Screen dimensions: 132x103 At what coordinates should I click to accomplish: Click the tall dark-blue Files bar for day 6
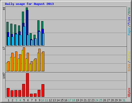27,22
